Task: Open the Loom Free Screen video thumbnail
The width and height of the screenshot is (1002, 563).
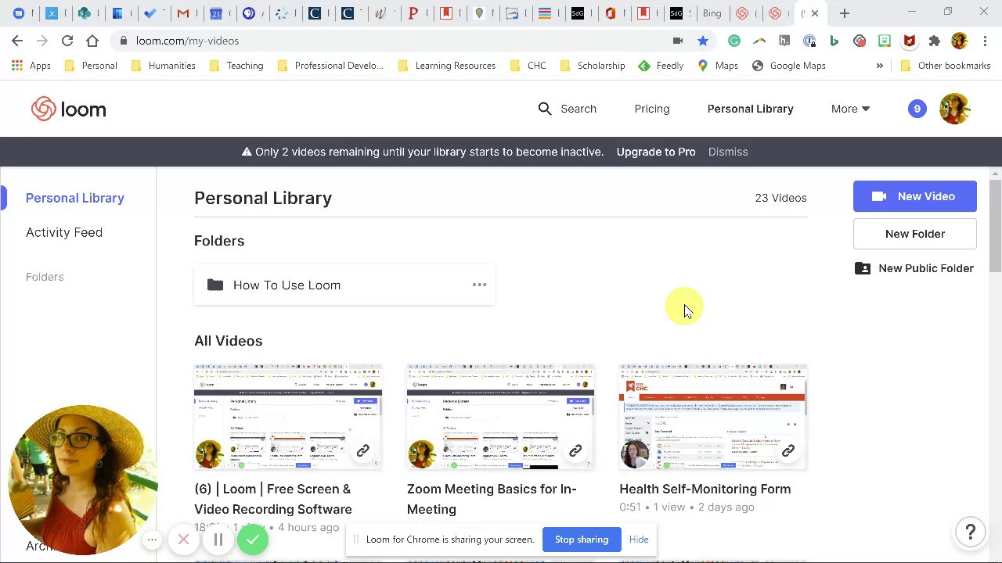Action: pos(288,416)
